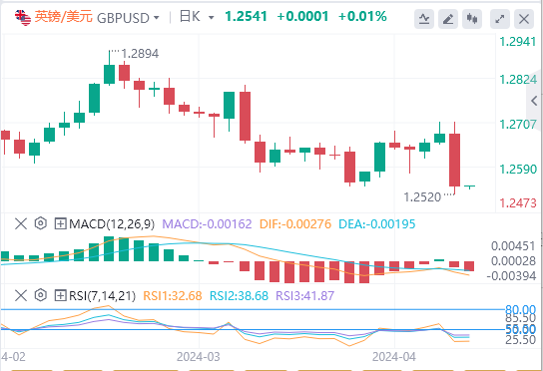The image size is (543, 371).
Task: Open MACD indicator settings gear
Action: pyautogui.click(x=41, y=223)
